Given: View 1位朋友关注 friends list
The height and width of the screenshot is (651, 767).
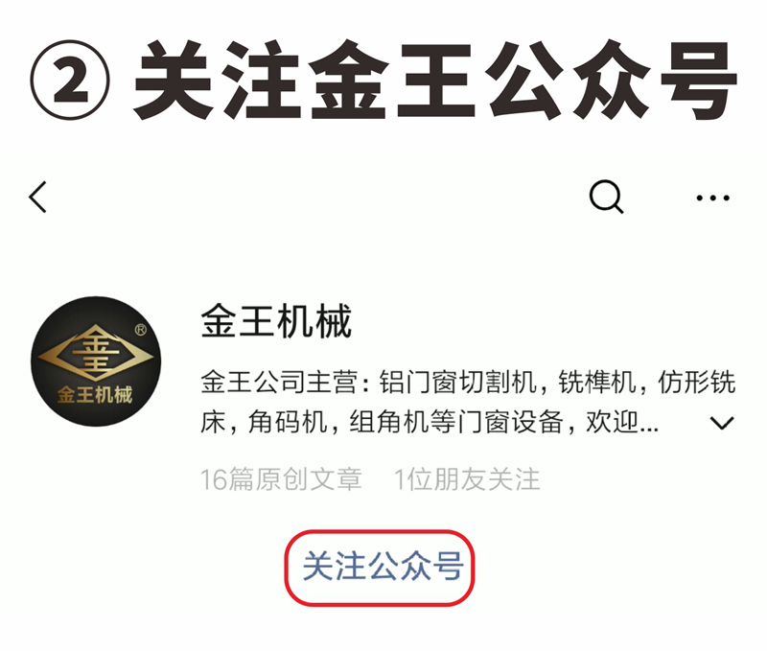Looking at the screenshot, I should coord(467,478).
